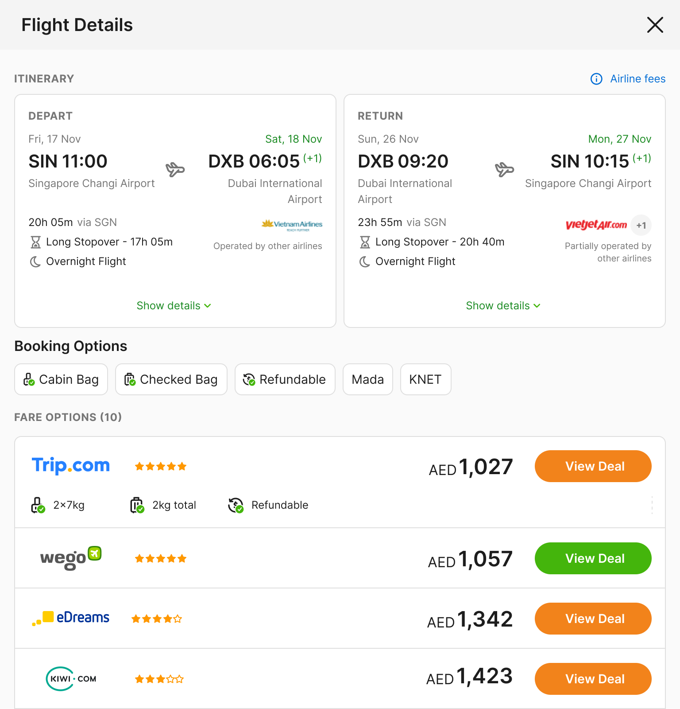Toggle the Checked Bag booking filter
Viewport: 680px width, 709px height.
pyautogui.click(x=171, y=379)
